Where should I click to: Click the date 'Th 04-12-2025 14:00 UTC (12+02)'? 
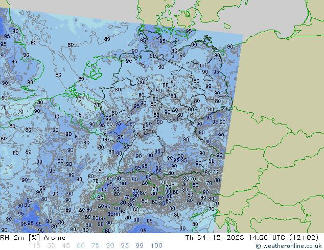251,238
